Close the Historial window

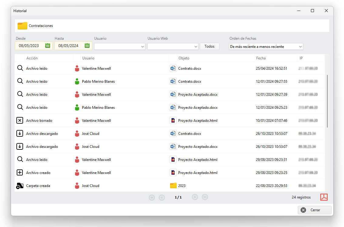click(x=326, y=11)
